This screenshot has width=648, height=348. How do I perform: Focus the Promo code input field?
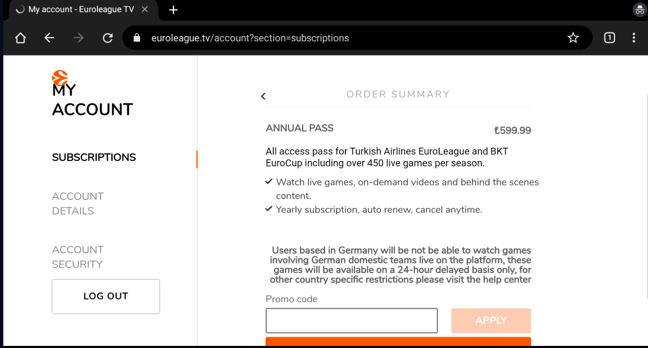(x=351, y=321)
